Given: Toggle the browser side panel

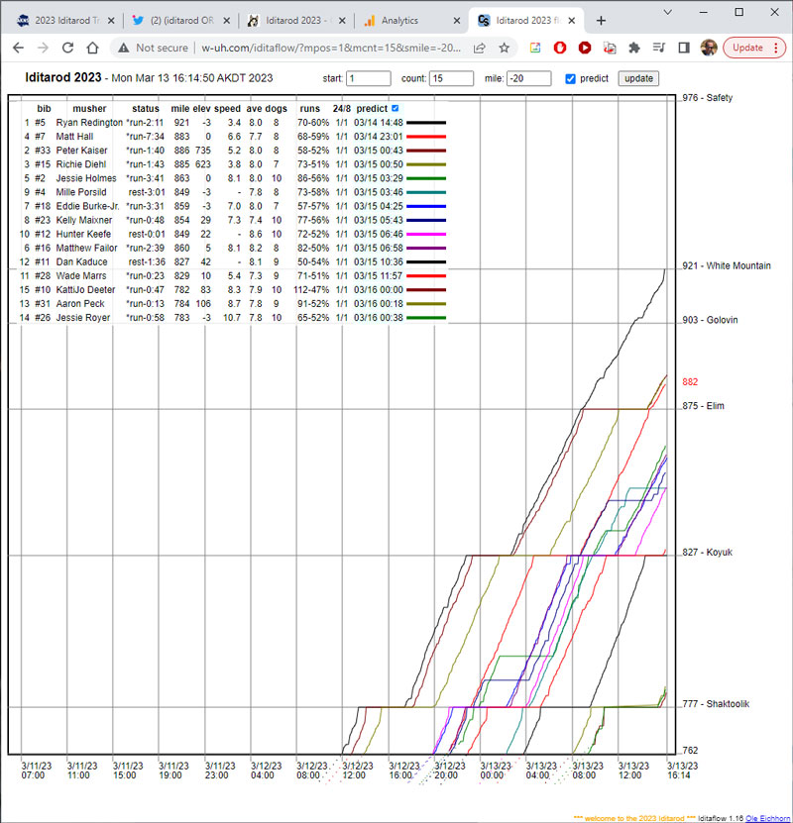Looking at the screenshot, I should tap(684, 48).
